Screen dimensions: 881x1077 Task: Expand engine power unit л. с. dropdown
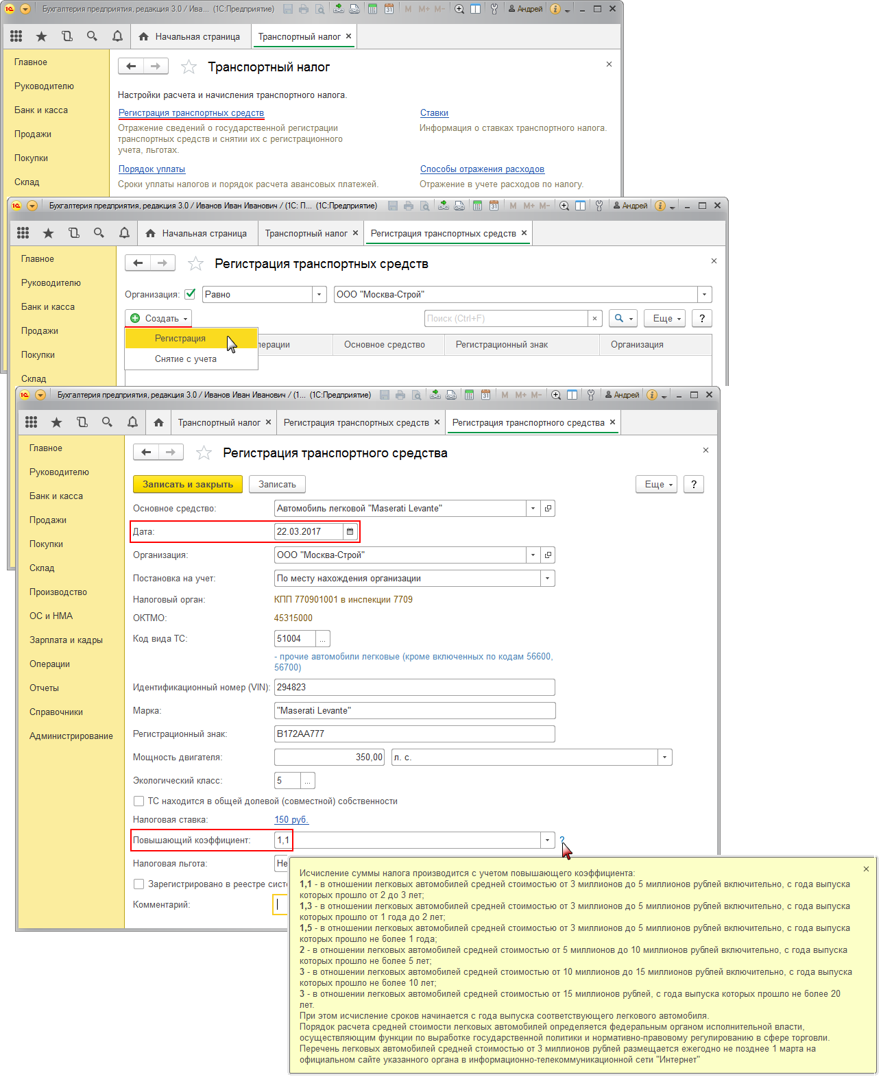665,758
